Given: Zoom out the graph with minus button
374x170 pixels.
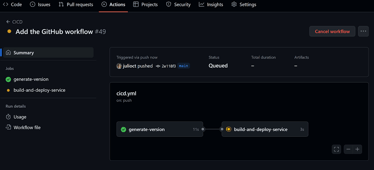Looking at the screenshot, I should (x=348, y=150).
